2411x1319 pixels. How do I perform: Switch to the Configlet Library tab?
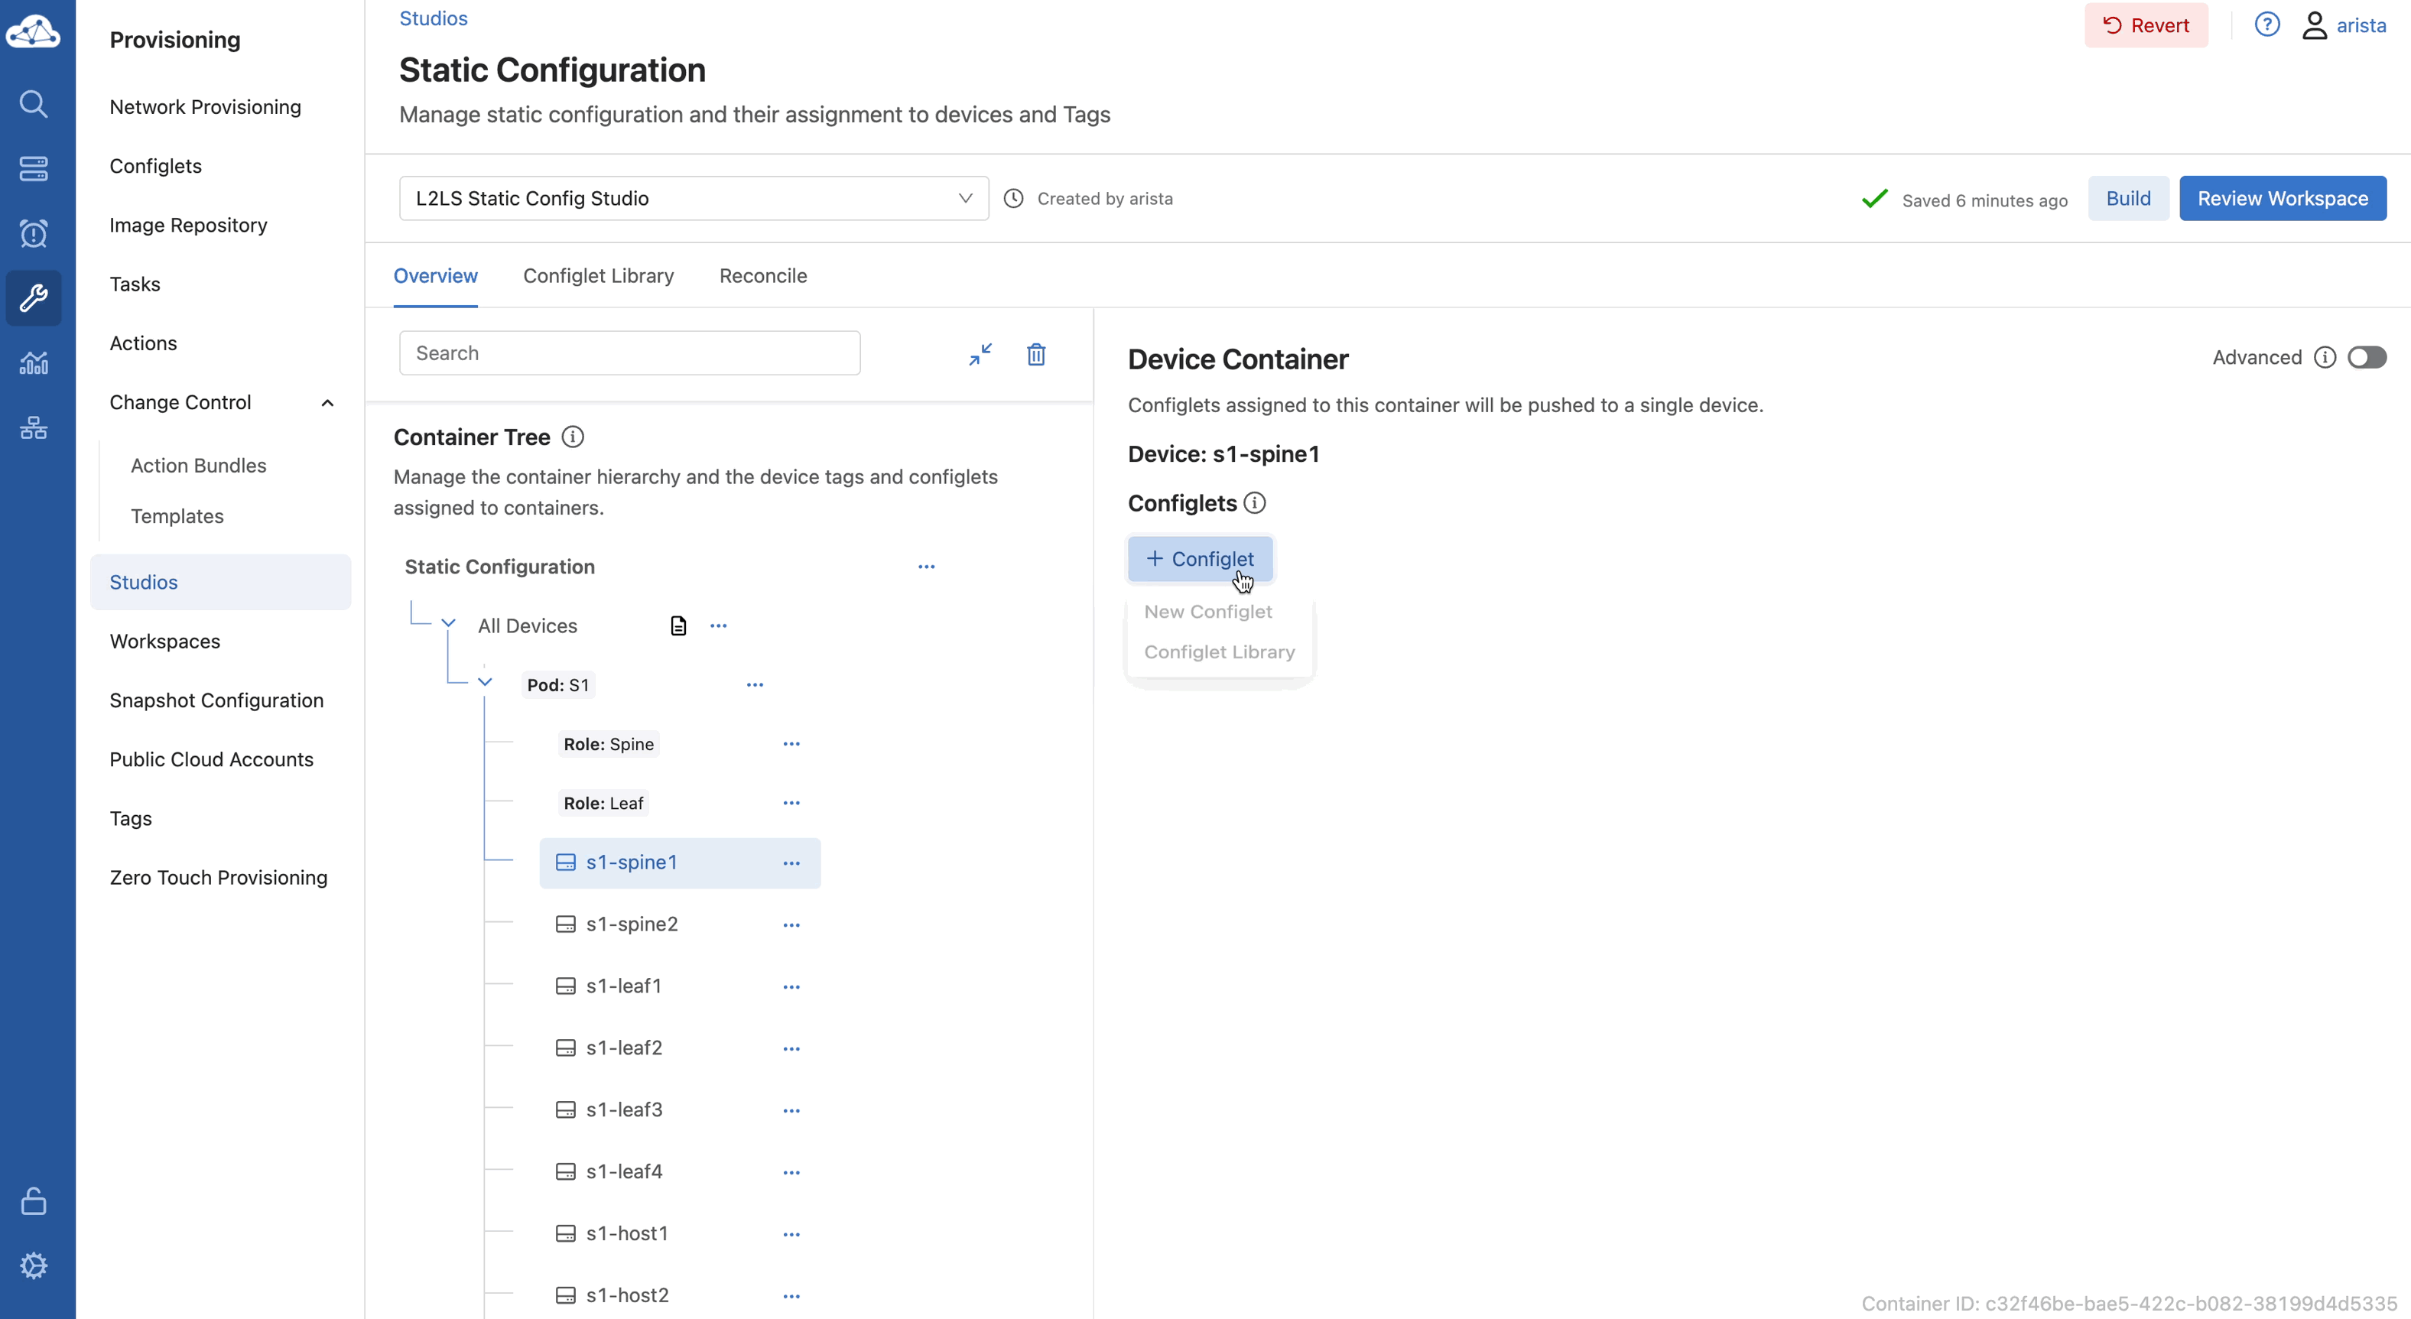point(598,275)
